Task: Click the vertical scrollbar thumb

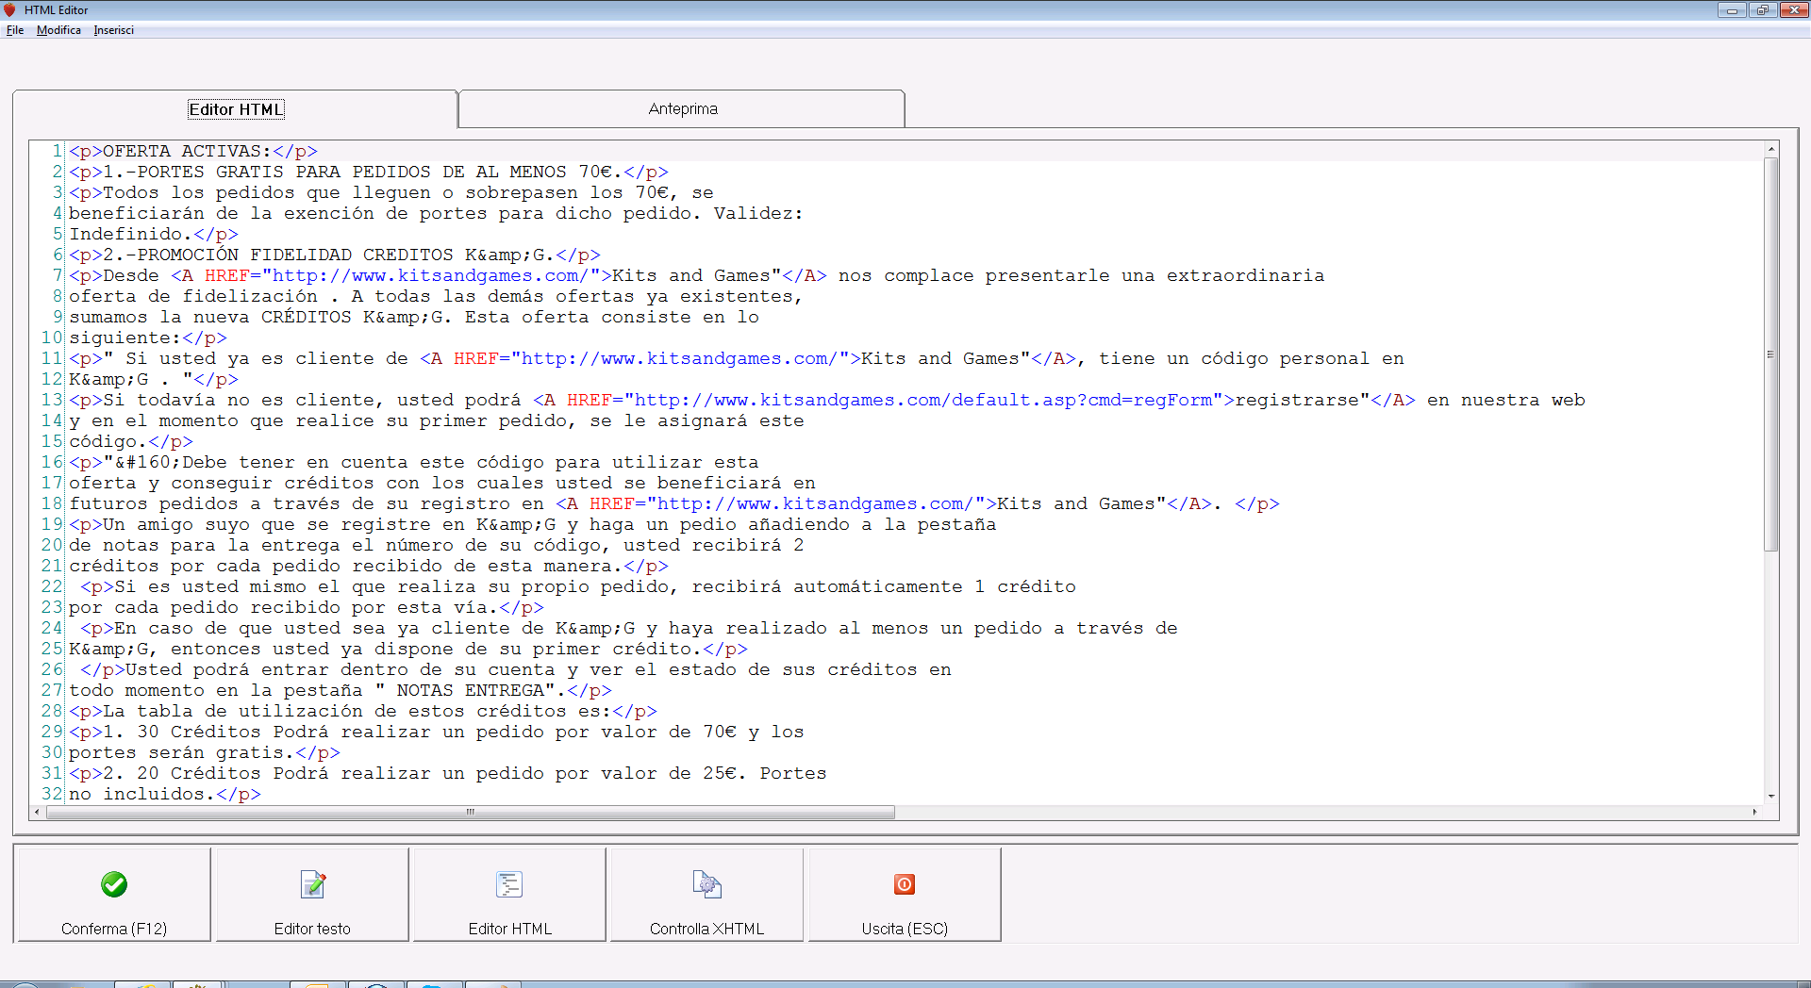Action: pos(1771,354)
